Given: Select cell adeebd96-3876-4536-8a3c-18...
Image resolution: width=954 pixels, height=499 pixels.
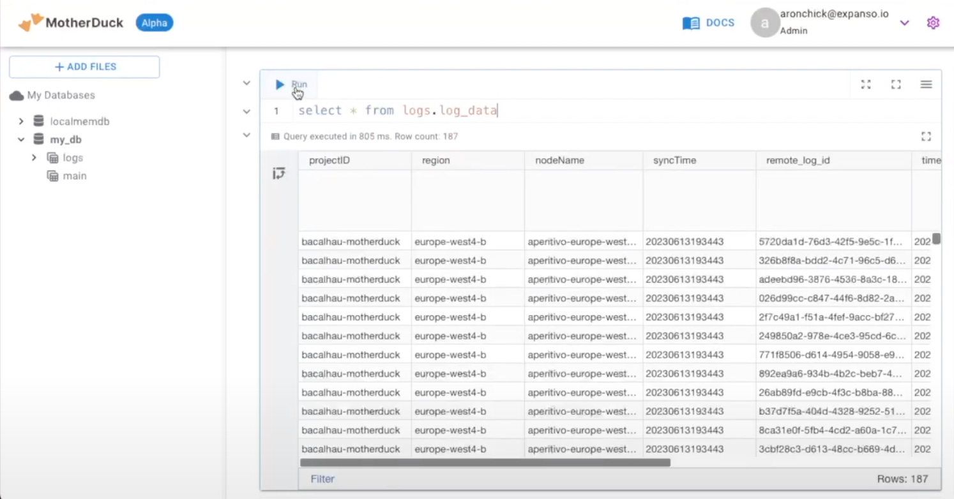Looking at the screenshot, I should [834, 279].
